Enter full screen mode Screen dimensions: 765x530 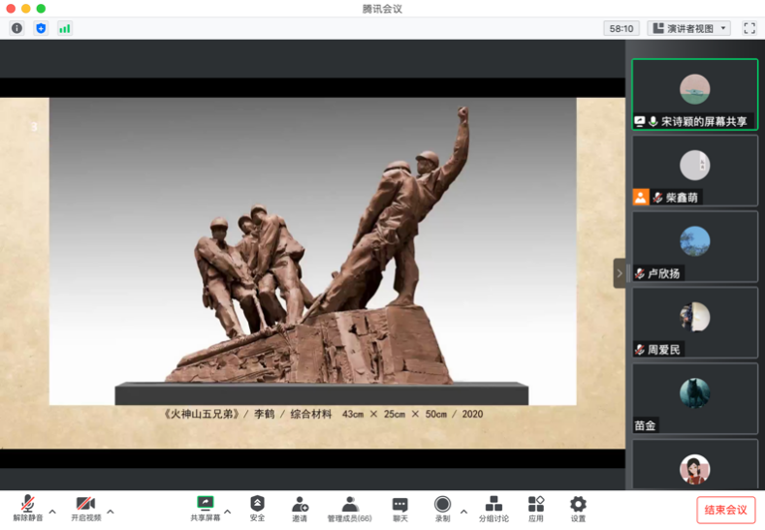pyautogui.click(x=749, y=28)
